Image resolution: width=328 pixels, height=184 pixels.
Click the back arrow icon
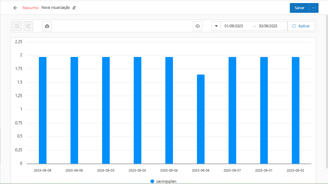point(15,8)
